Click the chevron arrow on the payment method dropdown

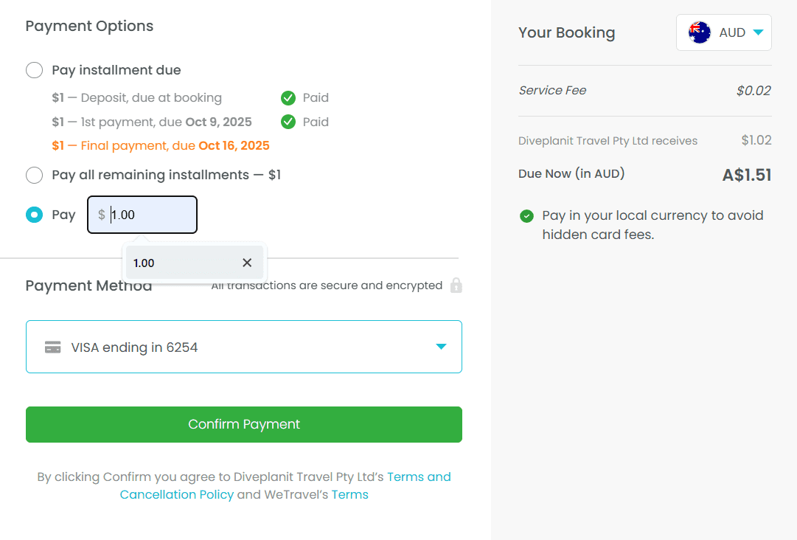point(441,347)
